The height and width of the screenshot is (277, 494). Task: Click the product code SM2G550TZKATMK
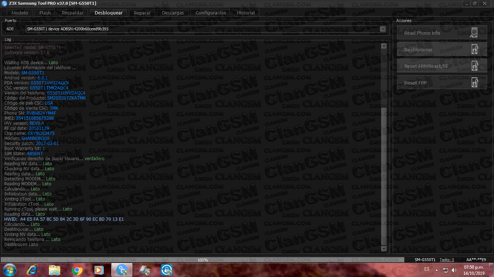pos(67,98)
